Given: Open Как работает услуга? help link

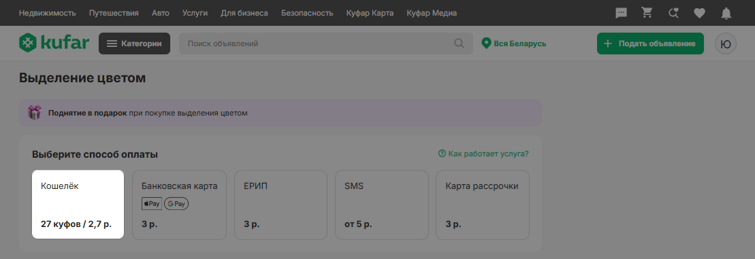Looking at the screenshot, I should 483,154.
